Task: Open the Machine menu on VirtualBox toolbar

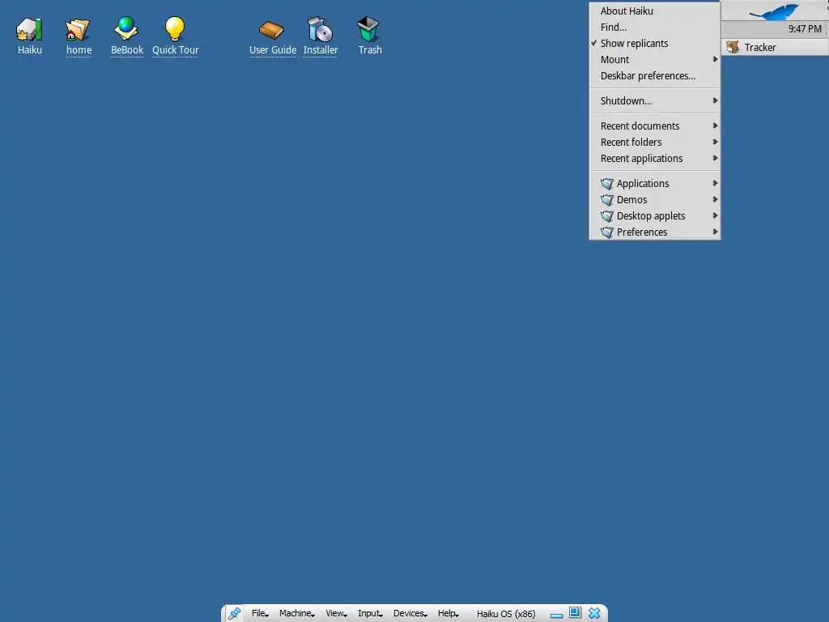Action: pos(296,614)
